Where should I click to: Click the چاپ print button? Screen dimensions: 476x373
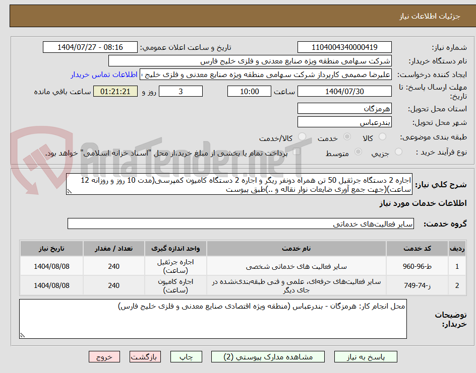[x=186, y=356]
